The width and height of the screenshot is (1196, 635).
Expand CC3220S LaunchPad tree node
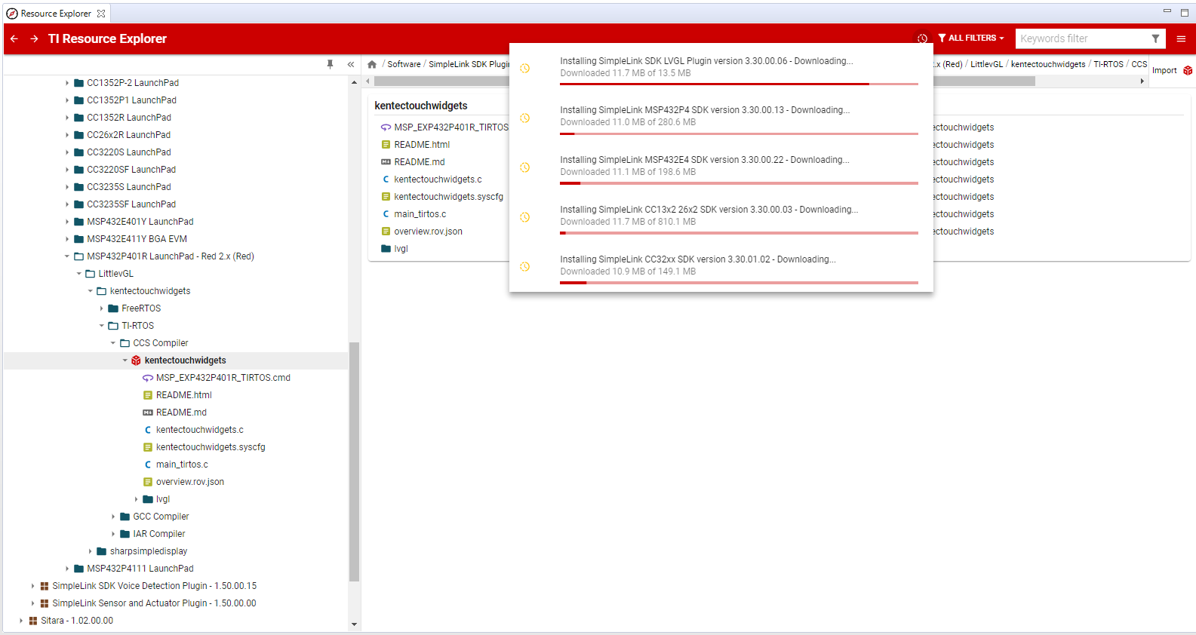(x=67, y=152)
